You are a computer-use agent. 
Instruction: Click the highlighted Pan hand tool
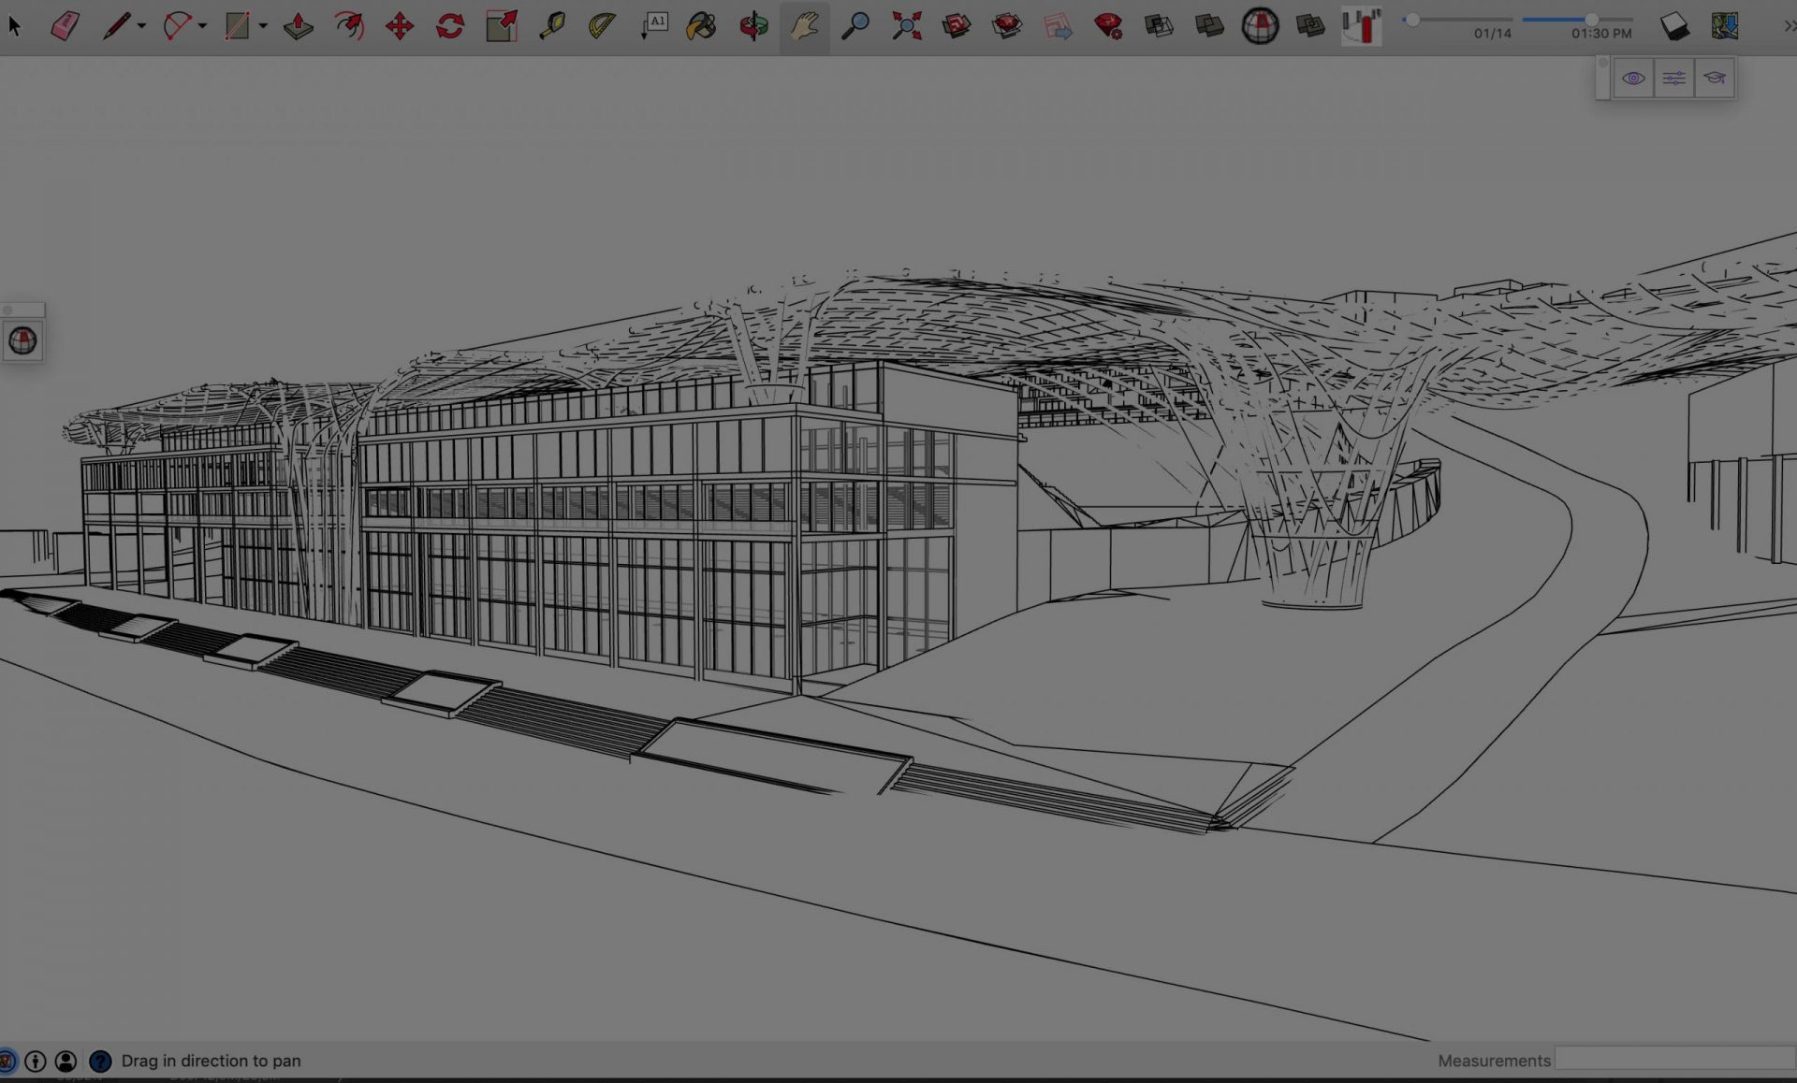[x=804, y=26]
